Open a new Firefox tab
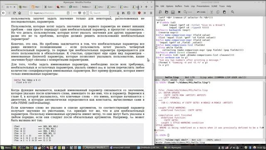Viewport: 266px width, 150px height. coord(146,7)
